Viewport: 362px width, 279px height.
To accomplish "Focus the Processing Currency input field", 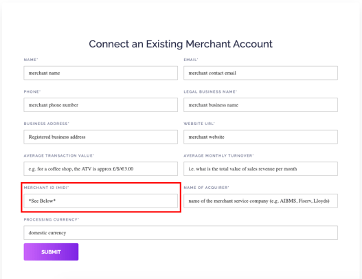I will [x=181, y=233].
